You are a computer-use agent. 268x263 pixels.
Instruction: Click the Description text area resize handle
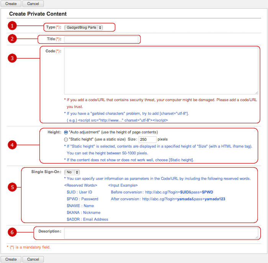coord(257,237)
